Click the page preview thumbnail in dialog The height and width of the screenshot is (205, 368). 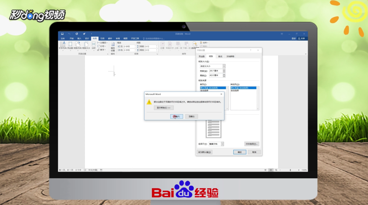(x=214, y=129)
